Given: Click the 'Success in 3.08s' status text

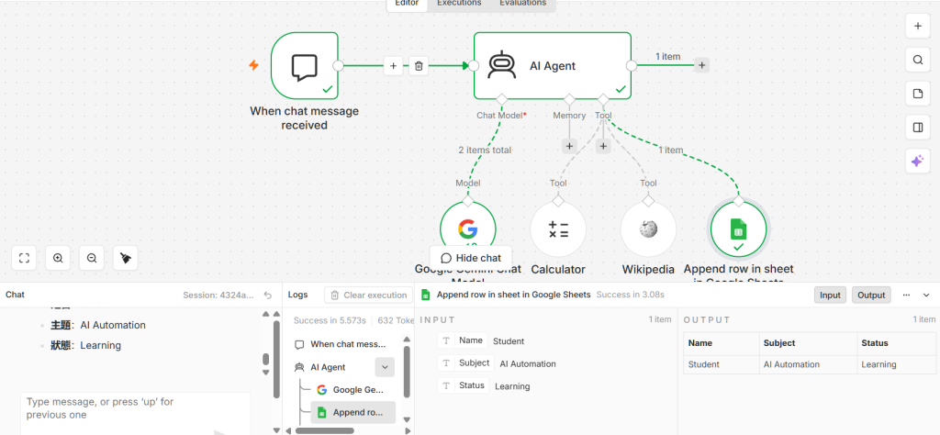Looking at the screenshot, I should tap(631, 295).
